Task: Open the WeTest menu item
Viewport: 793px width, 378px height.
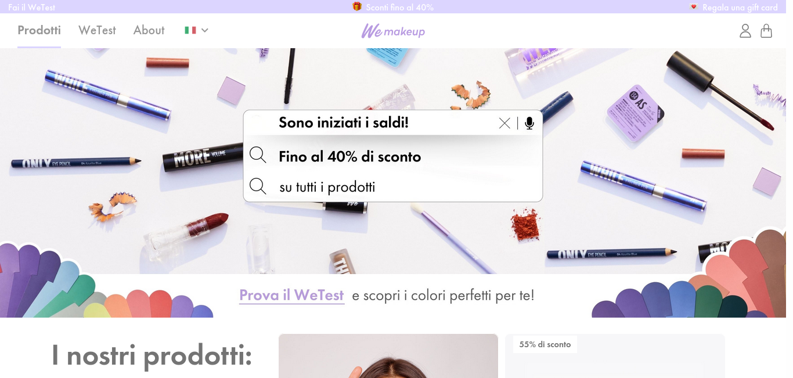Action: [97, 30]
